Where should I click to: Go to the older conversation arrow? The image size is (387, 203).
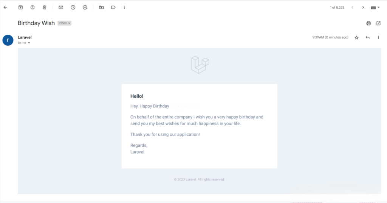363,8
